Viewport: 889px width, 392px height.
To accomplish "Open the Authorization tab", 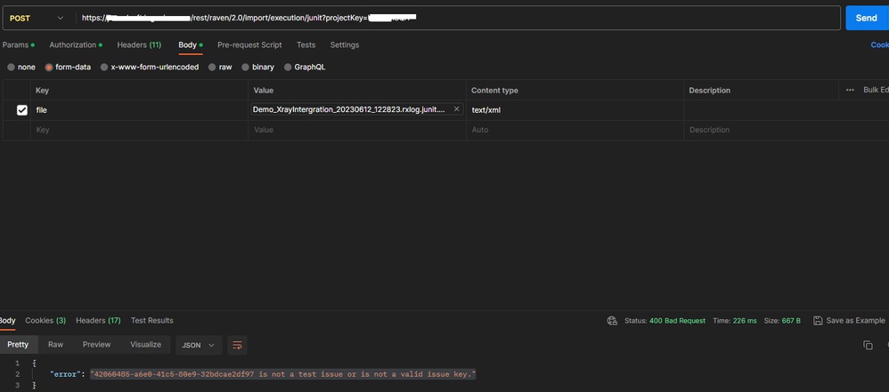I will tap(76, 44).
